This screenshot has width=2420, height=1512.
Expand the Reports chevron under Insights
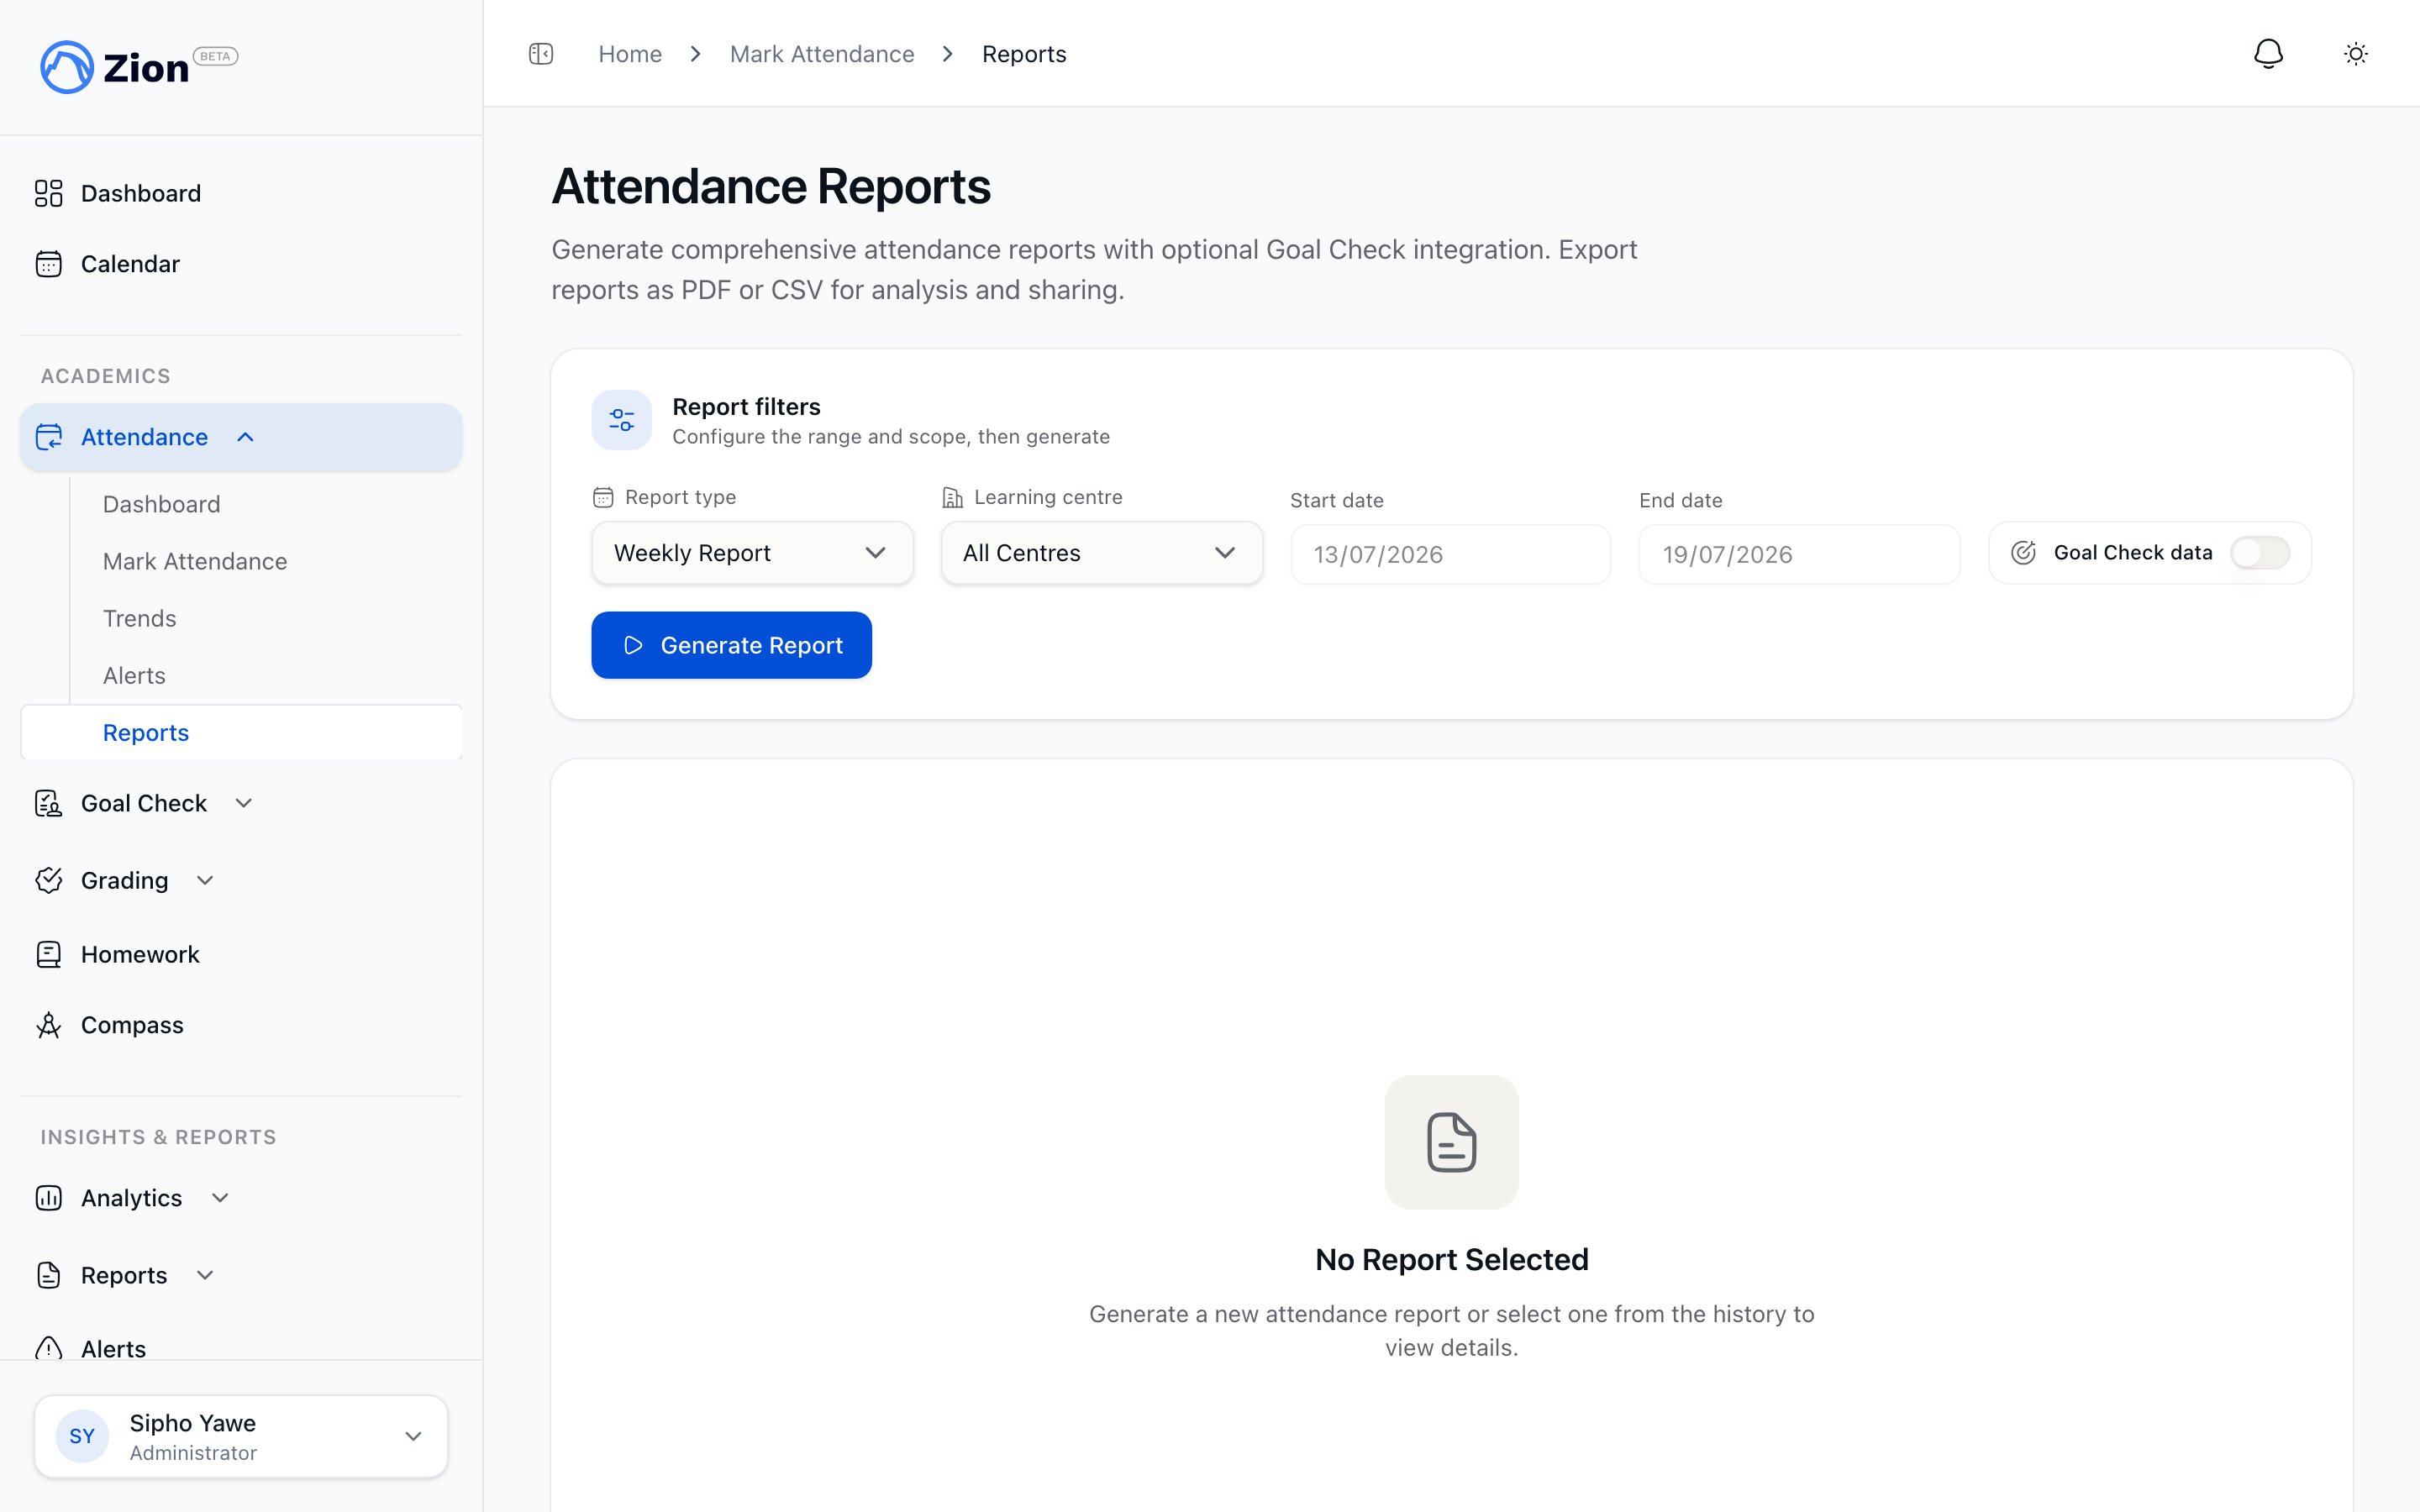205,1275
